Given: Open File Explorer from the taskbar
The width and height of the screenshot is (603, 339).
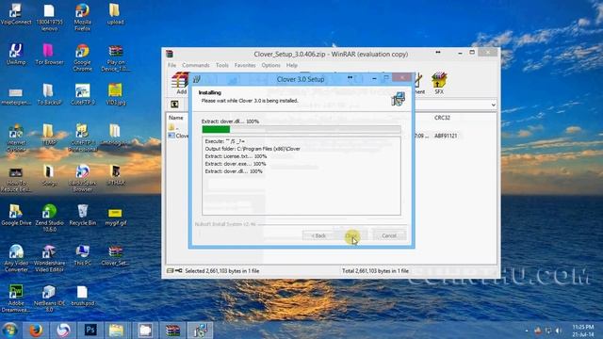Looking at the screenshot, I should point(116,331).
